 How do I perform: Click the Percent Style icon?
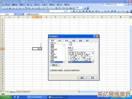pyautogui.click(x=99, y=11)
